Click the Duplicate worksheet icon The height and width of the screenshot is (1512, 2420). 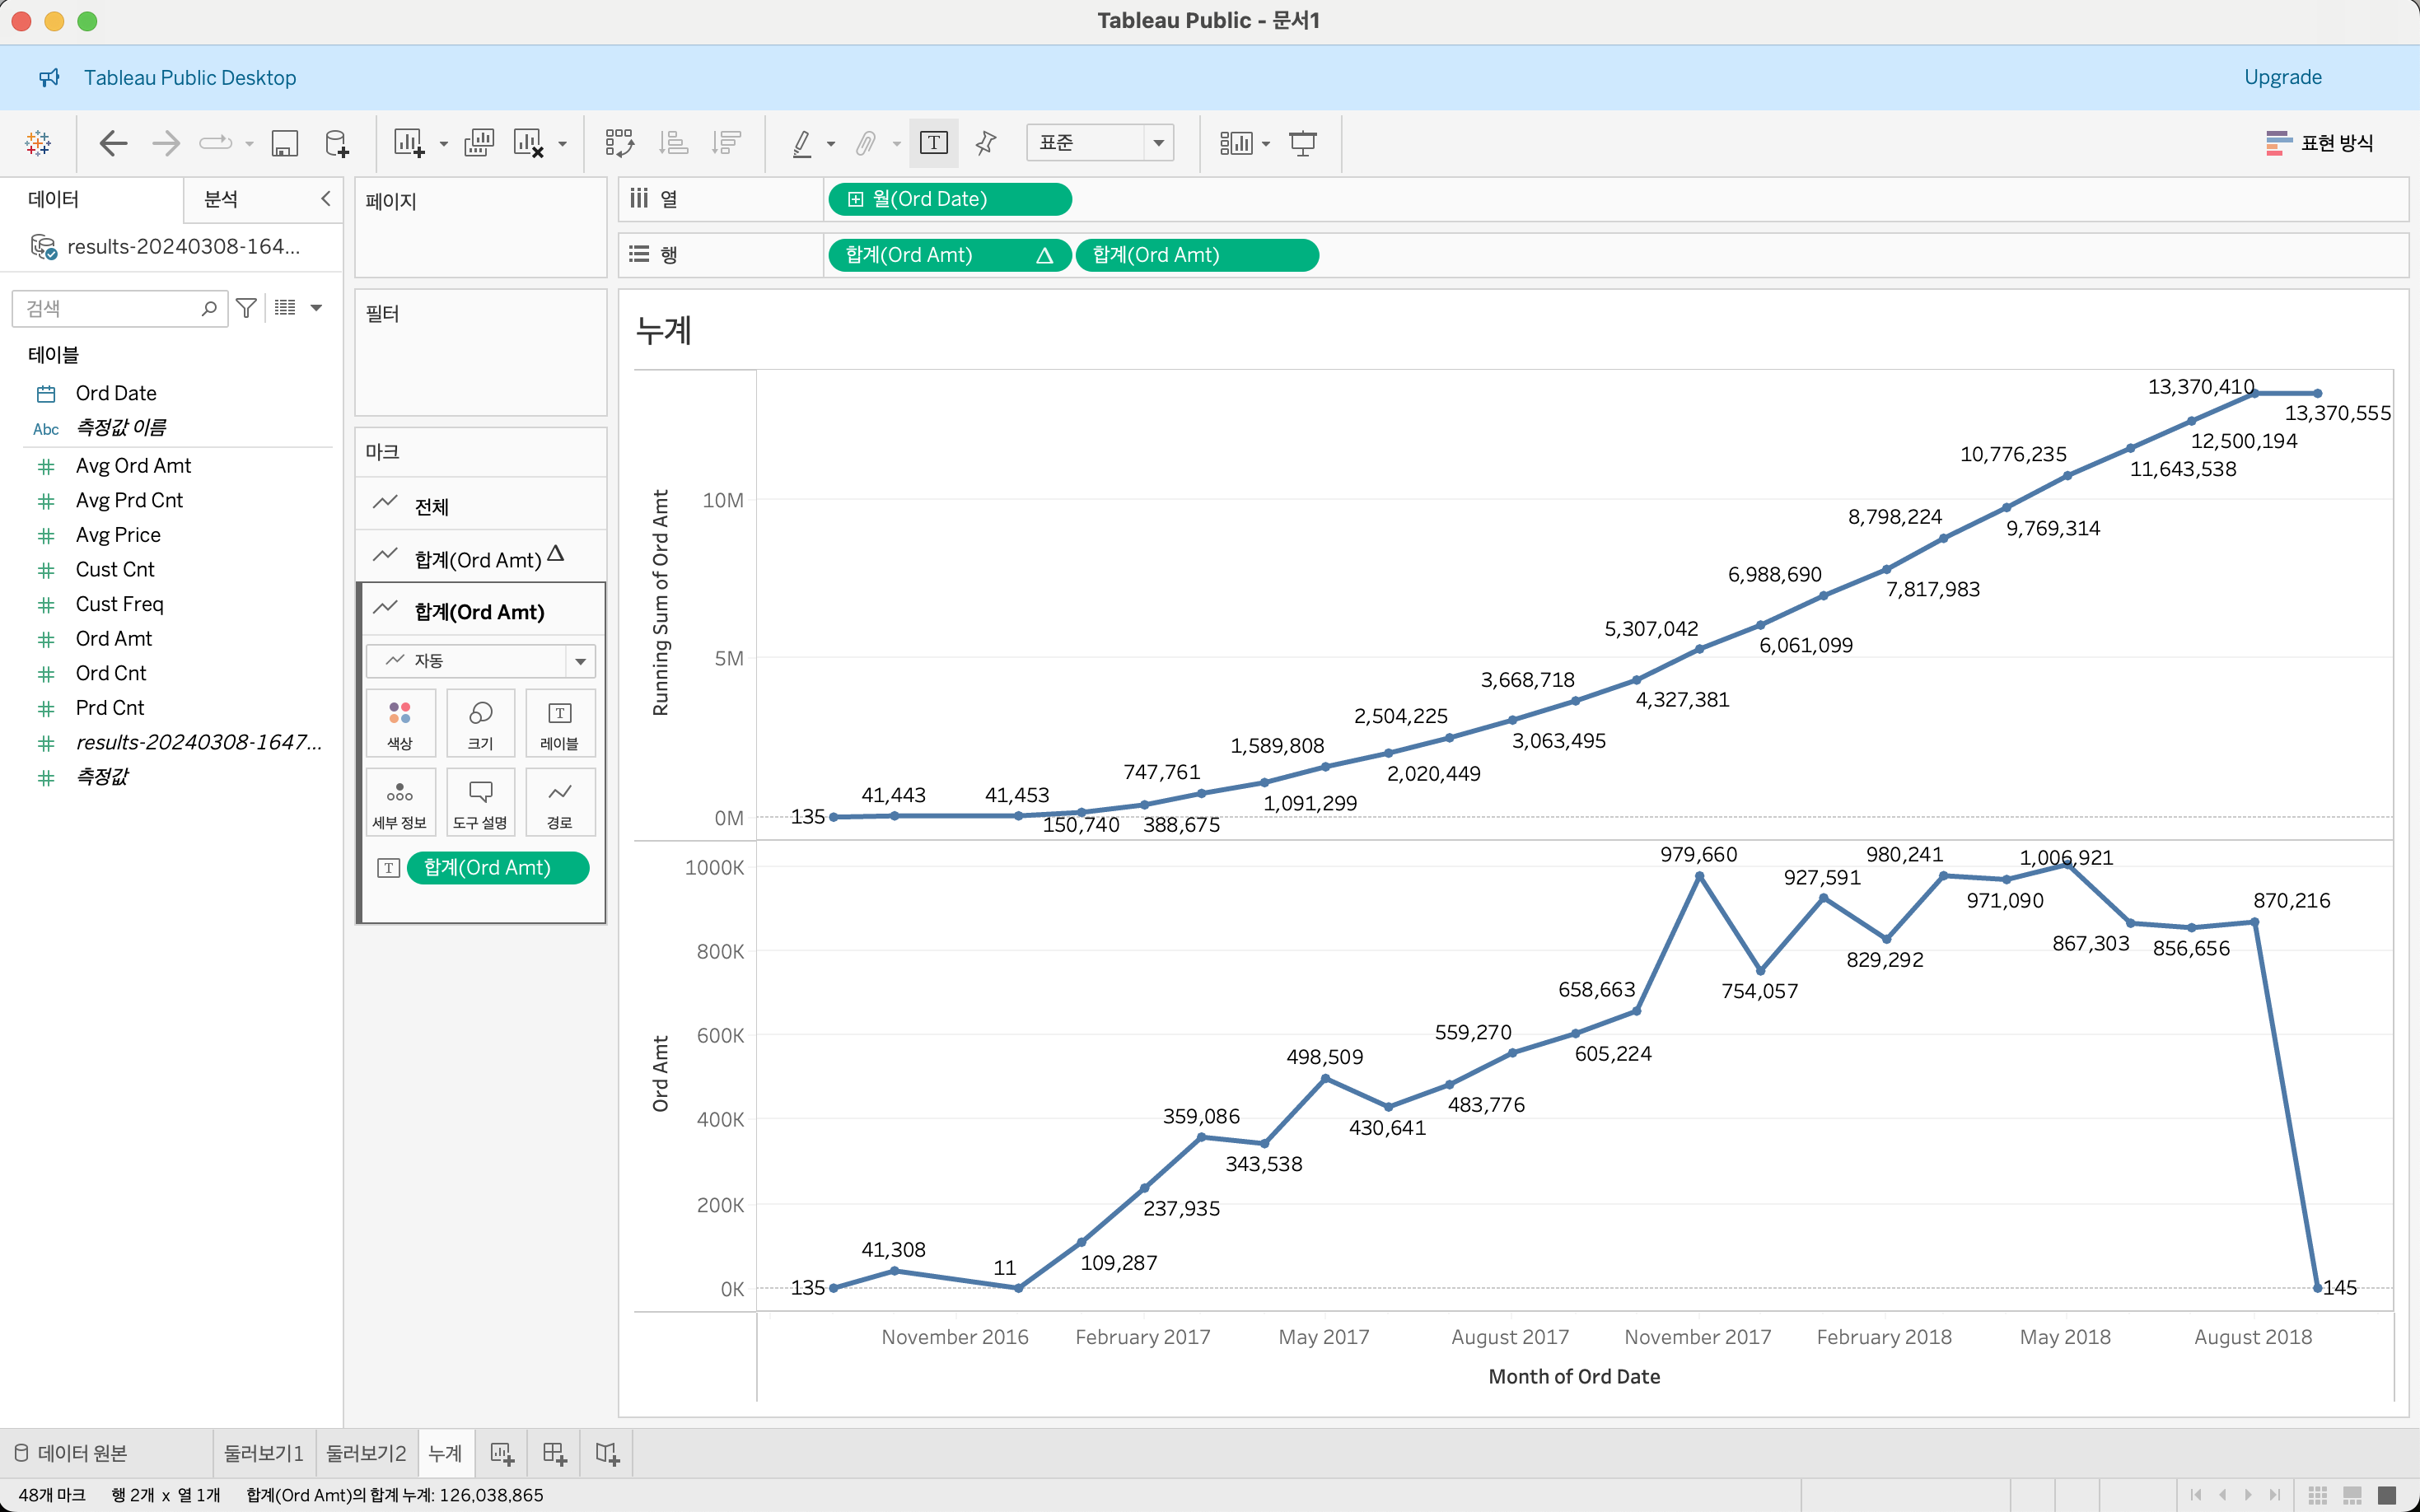(x=479, y=143)
